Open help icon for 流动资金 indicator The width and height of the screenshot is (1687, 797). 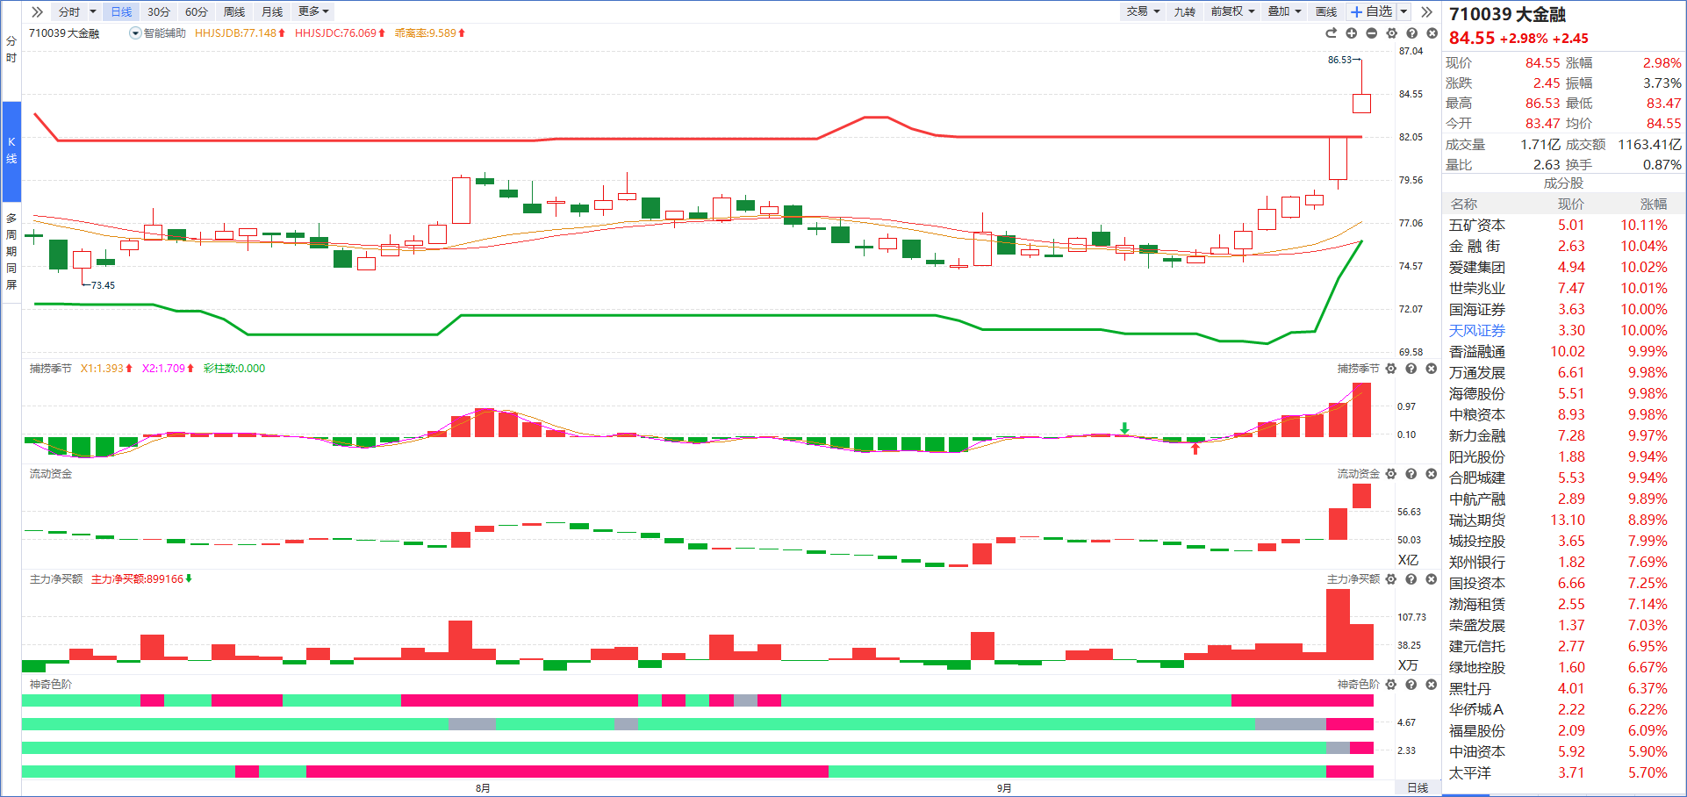click(x=1411, y=474)
